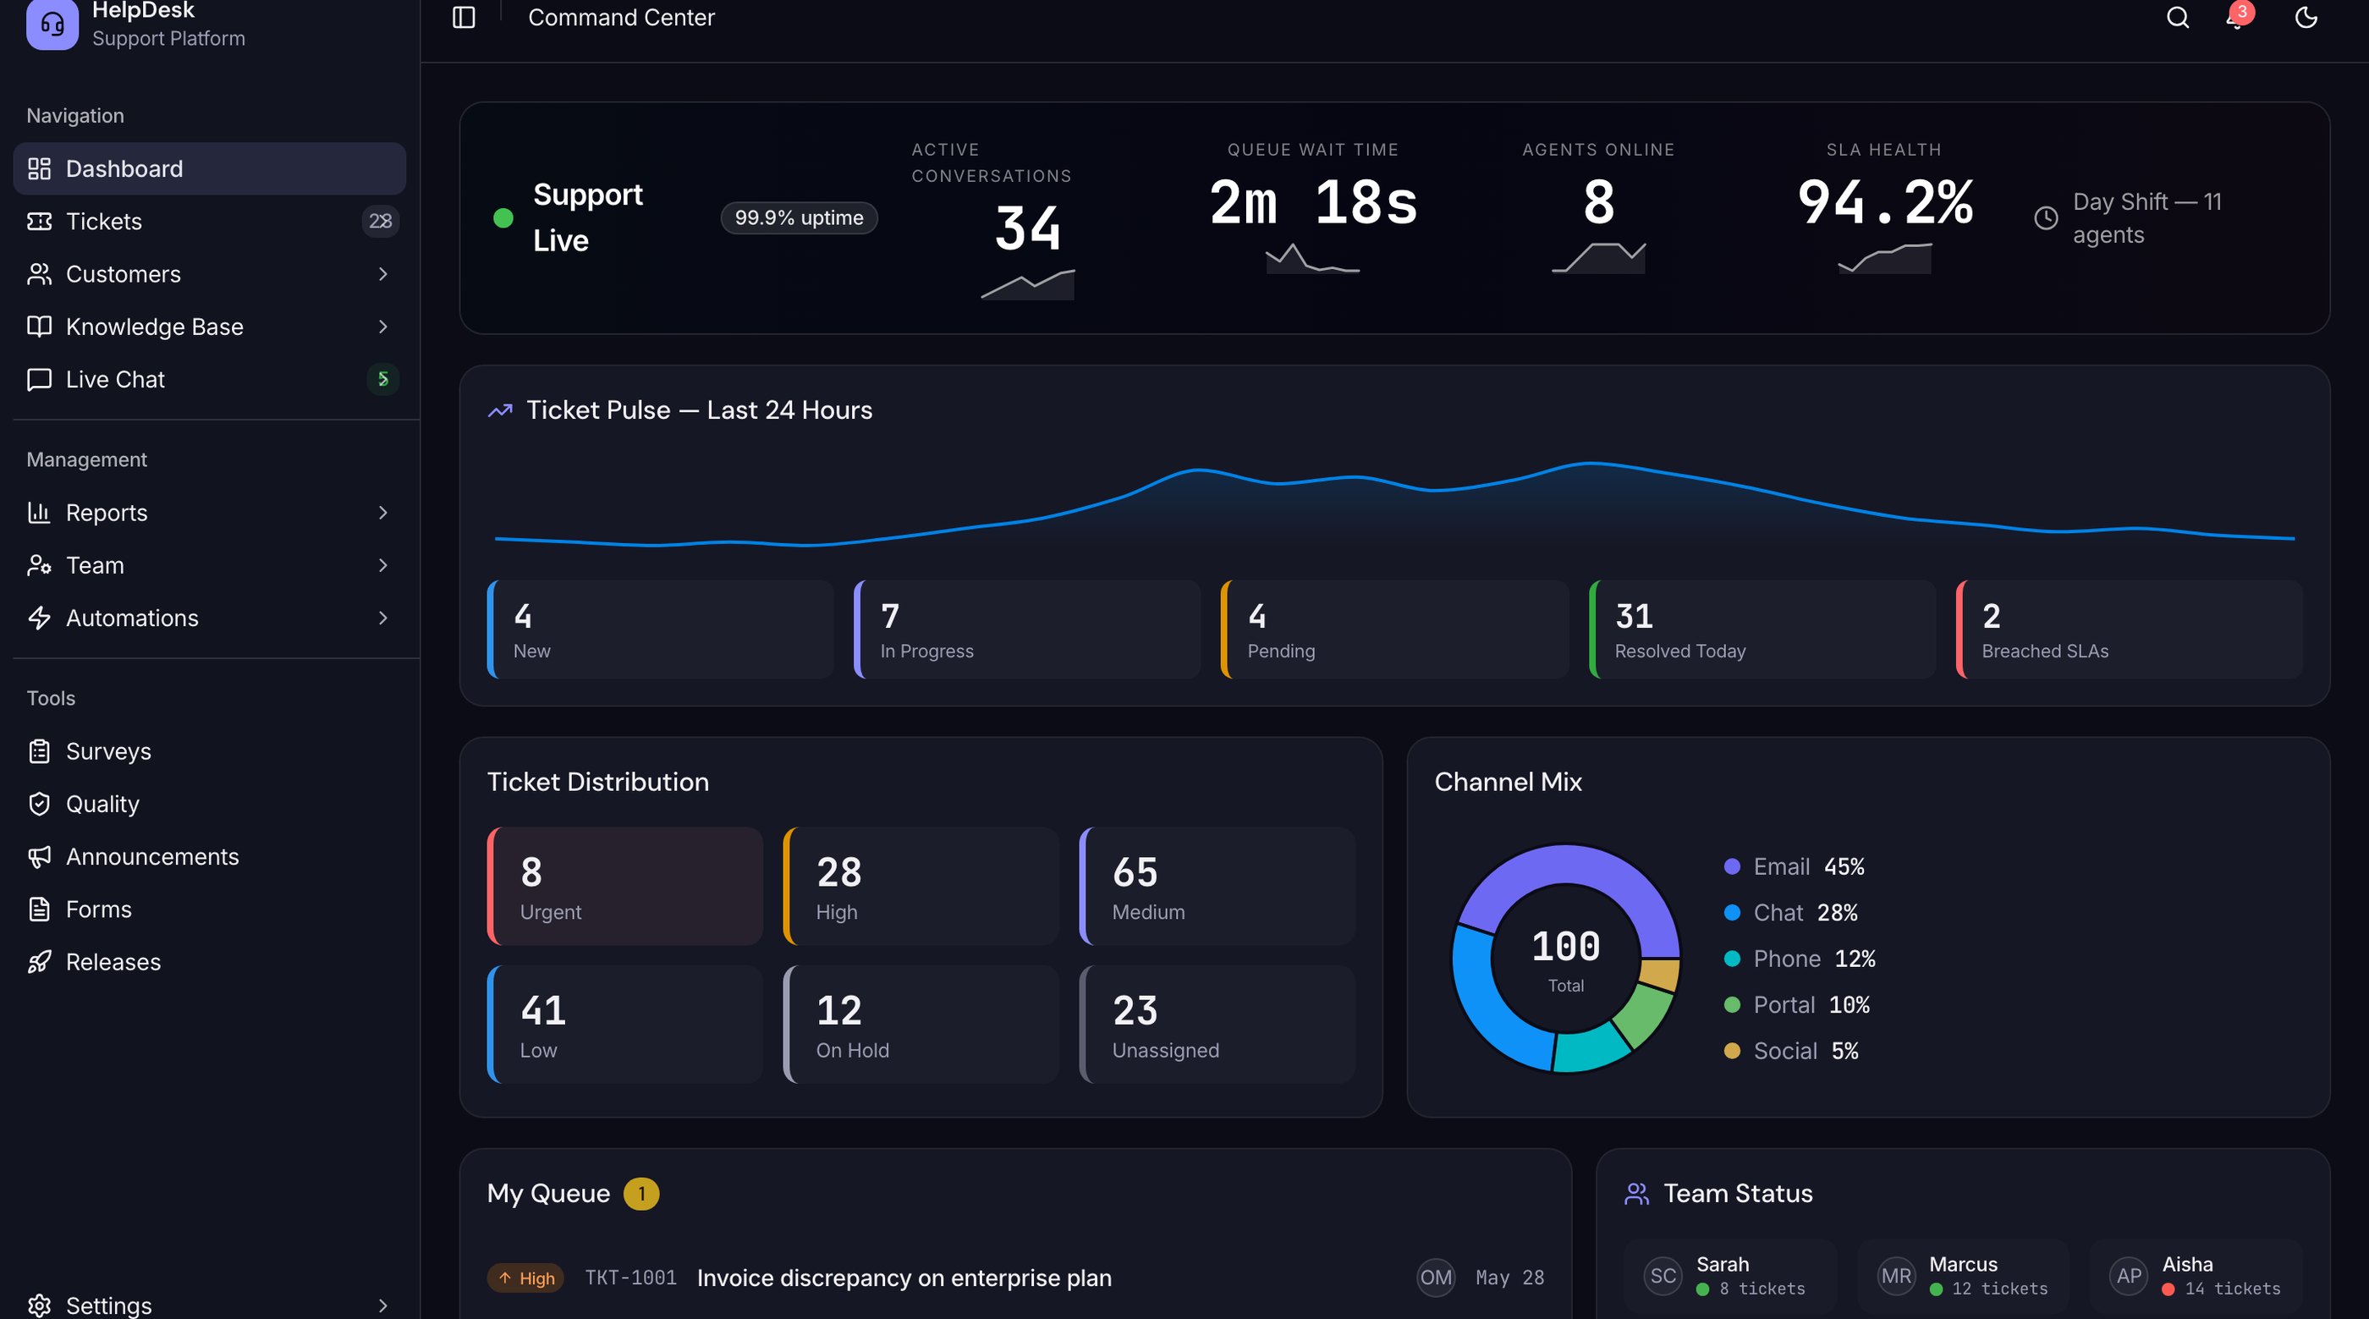
Task: Open Announcements under Tools
Action: click(210, 856)
